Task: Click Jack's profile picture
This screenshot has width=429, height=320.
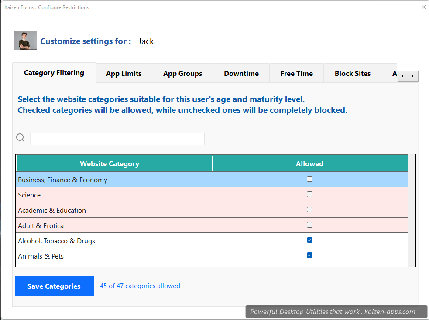Action: [x=25, y=41]
